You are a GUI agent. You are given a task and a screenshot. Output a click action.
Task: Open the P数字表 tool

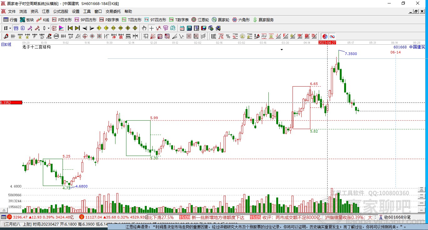pos(109,20)
